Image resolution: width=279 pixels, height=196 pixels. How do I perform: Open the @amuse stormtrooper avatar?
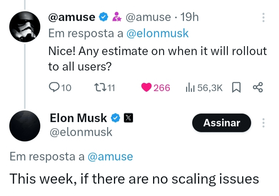tap(24, 27)
